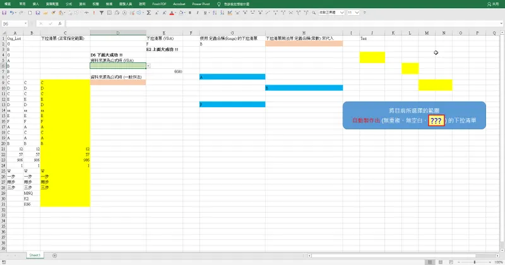The width and height of the screenshot is (505, 265).
Task: Click the Name Box showing D6
Action: tap(12, 24)
